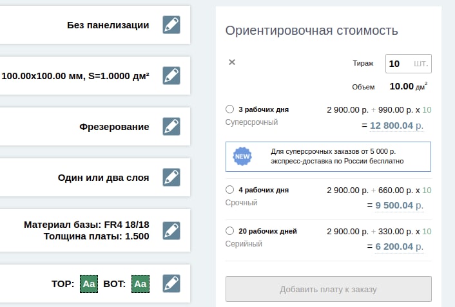Screen dimensions: 455x307
Task: Edit the 'Один или два слоя' layer count
Action: (171, 177)
